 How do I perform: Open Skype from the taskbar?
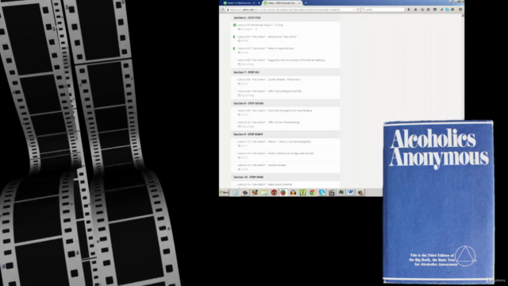click(322, 192)
